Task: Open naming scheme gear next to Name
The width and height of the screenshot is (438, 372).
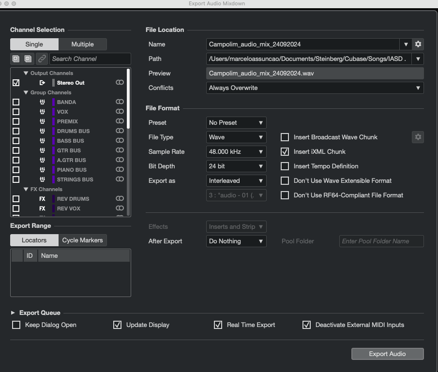Action: (x=418, y=44)
